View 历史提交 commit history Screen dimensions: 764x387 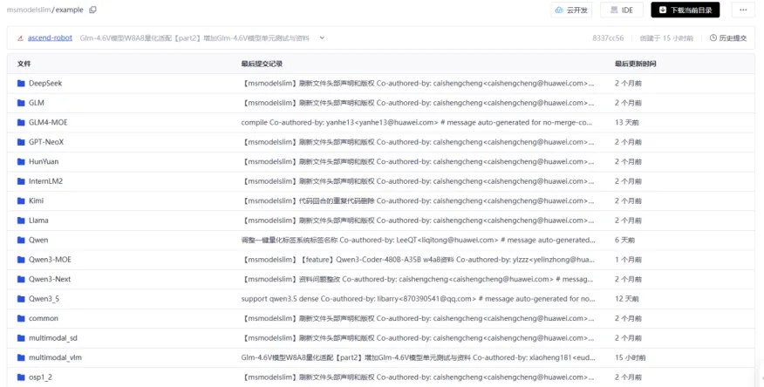pos(728,38)
